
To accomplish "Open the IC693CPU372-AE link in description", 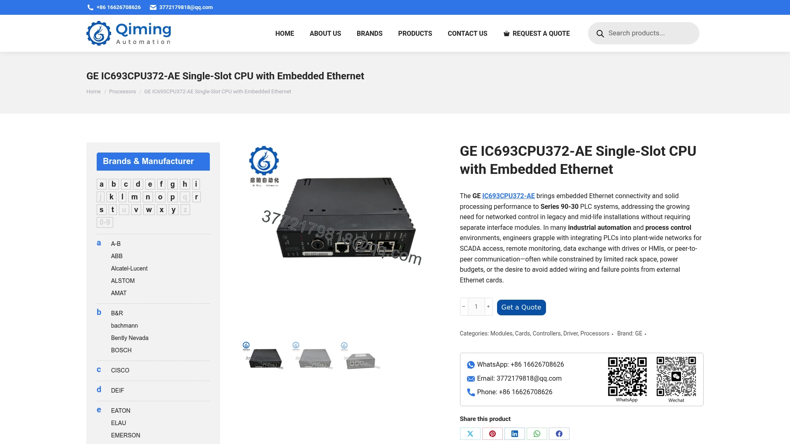I will tap(509, 196).
